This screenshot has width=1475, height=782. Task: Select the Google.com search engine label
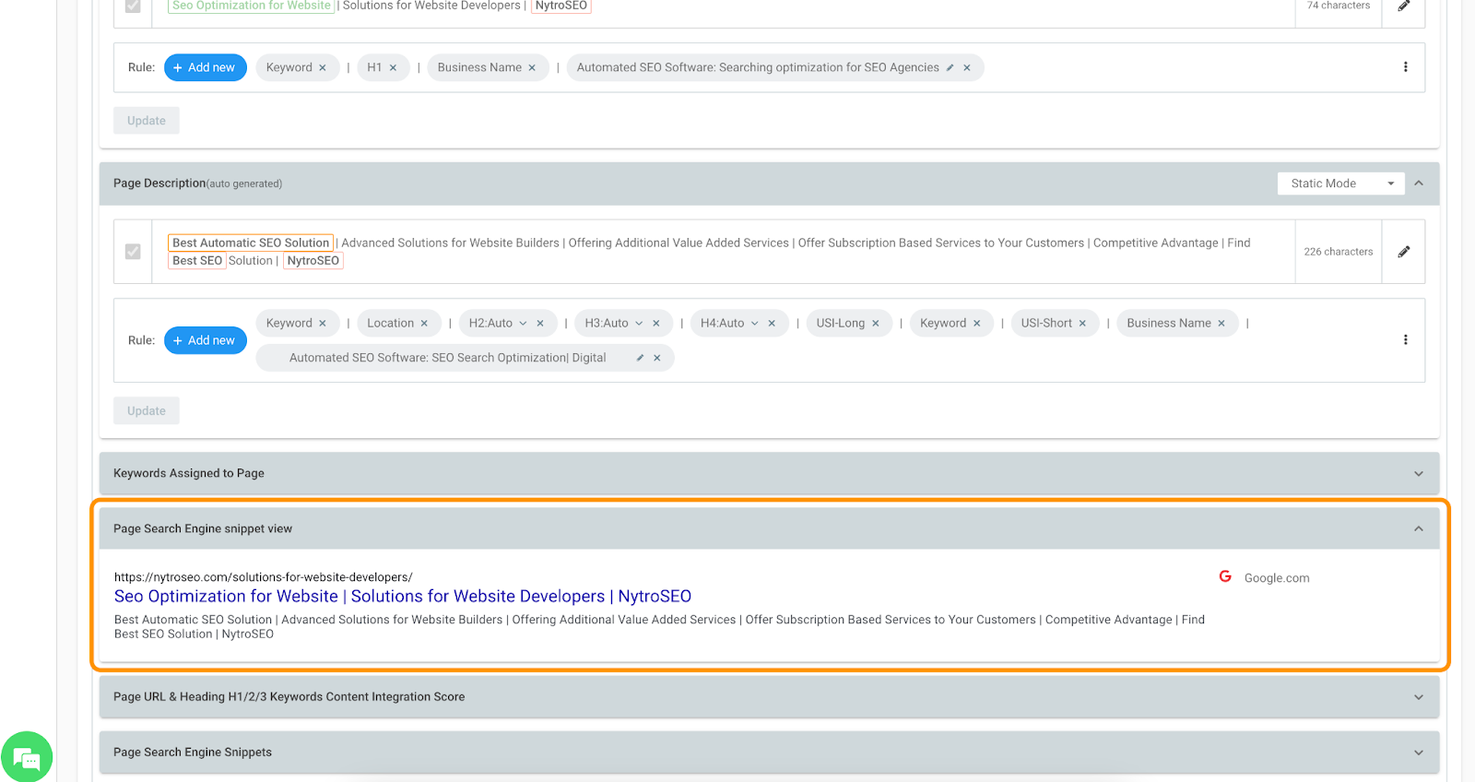[1277, 578]
